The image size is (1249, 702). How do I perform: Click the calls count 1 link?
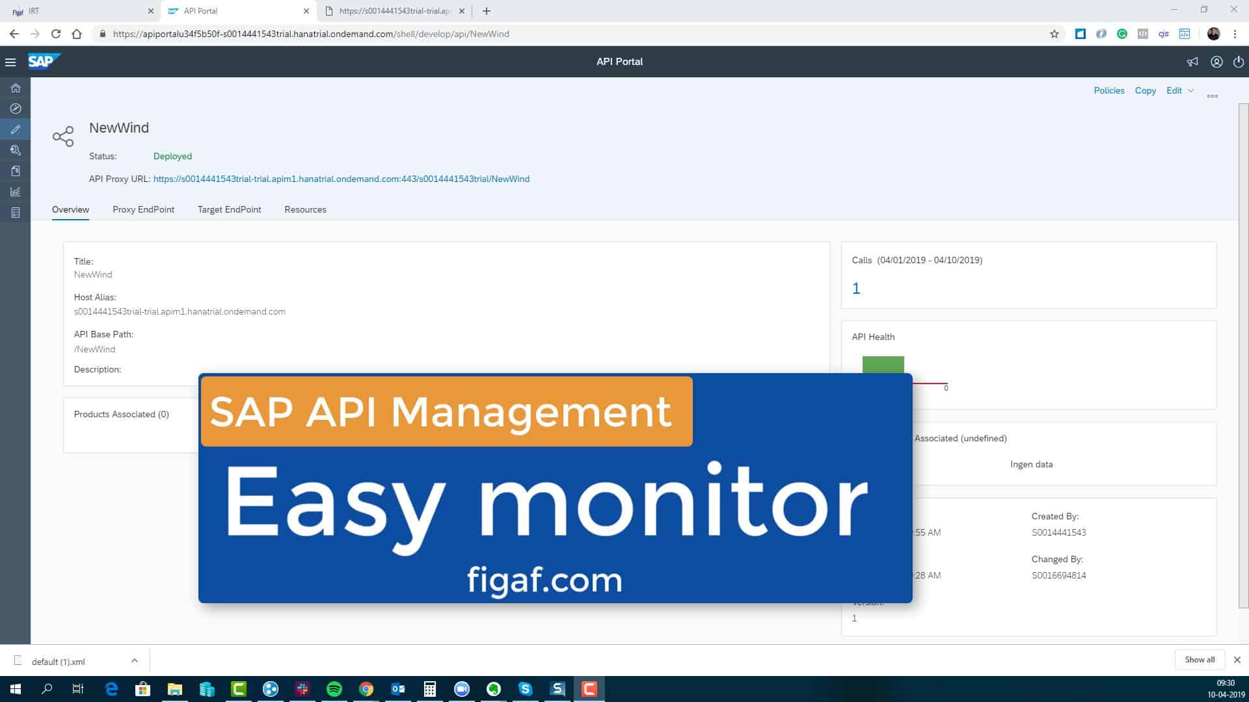pyautogui.click(x=856, y=289)
